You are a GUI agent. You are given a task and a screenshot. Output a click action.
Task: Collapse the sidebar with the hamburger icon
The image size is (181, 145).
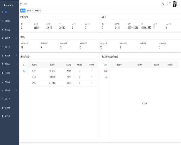[21, 4]
